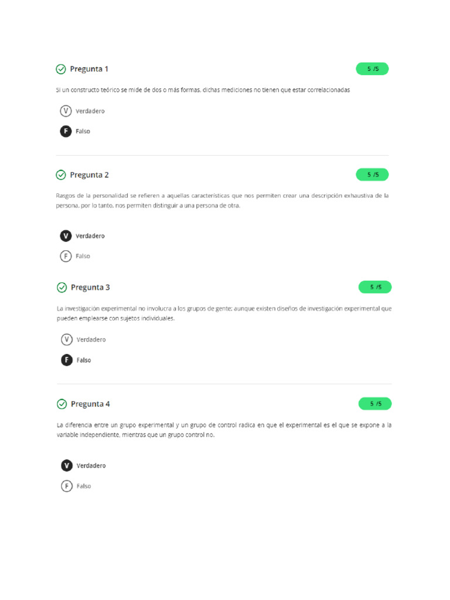Click the Pregunta 1 heading text
The image size is (450, 600).
click(x=89, y=69)
